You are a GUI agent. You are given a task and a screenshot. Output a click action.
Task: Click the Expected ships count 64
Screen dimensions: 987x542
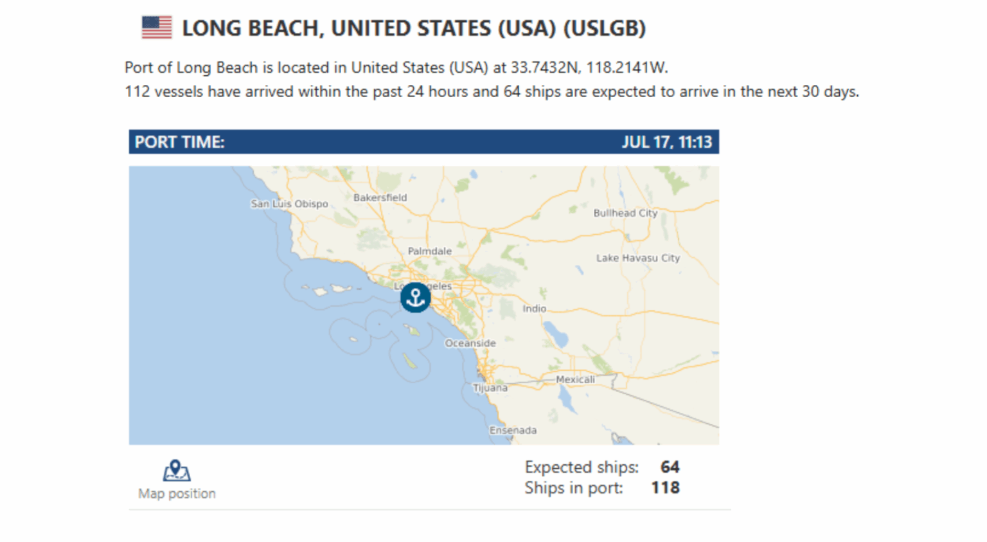pyautogui.click(x=670, y=467)
